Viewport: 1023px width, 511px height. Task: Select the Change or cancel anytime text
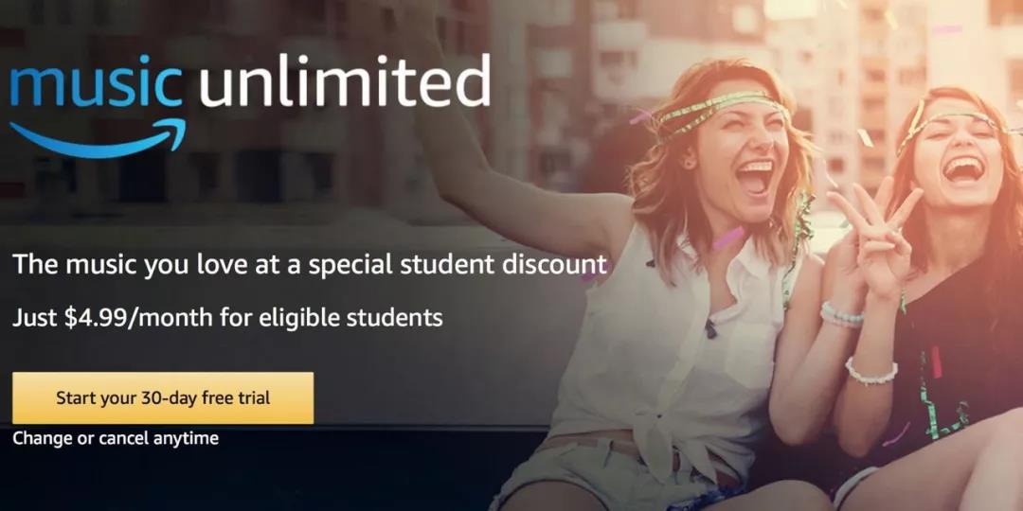[116, 439]
